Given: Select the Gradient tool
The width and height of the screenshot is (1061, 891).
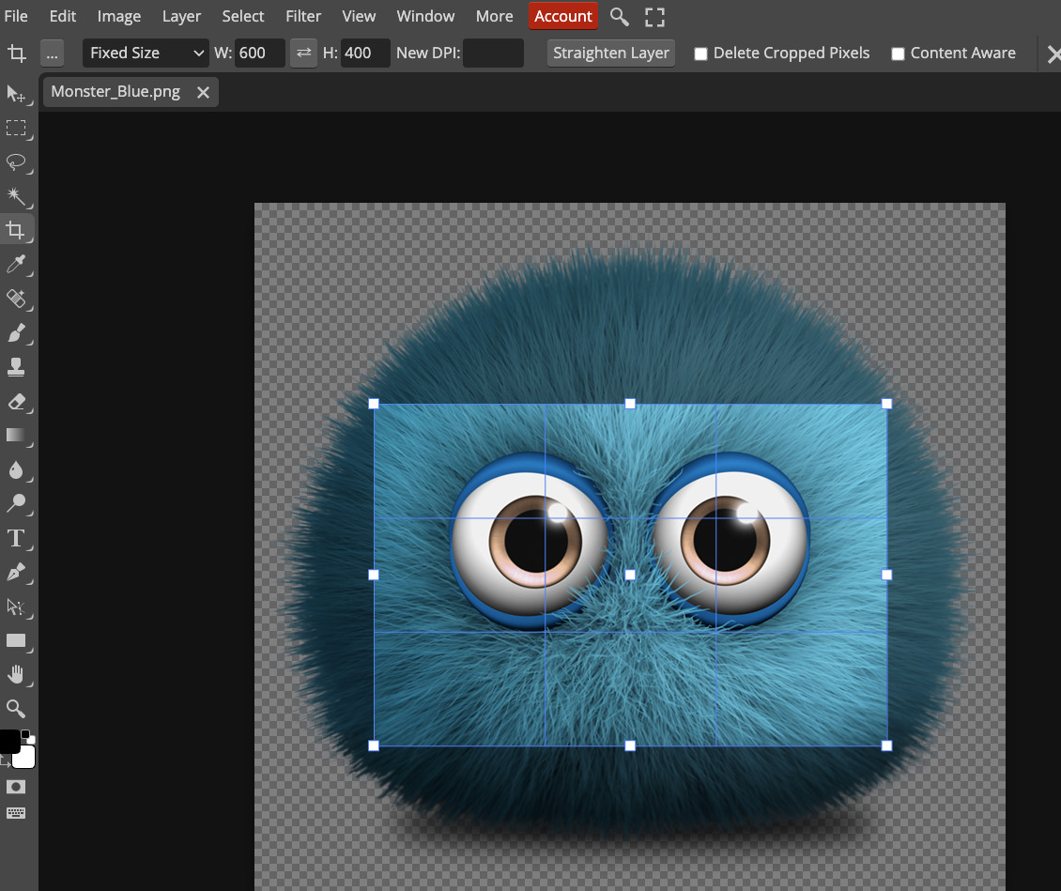Looking at the screenshot, I should (x=16, y=435).
